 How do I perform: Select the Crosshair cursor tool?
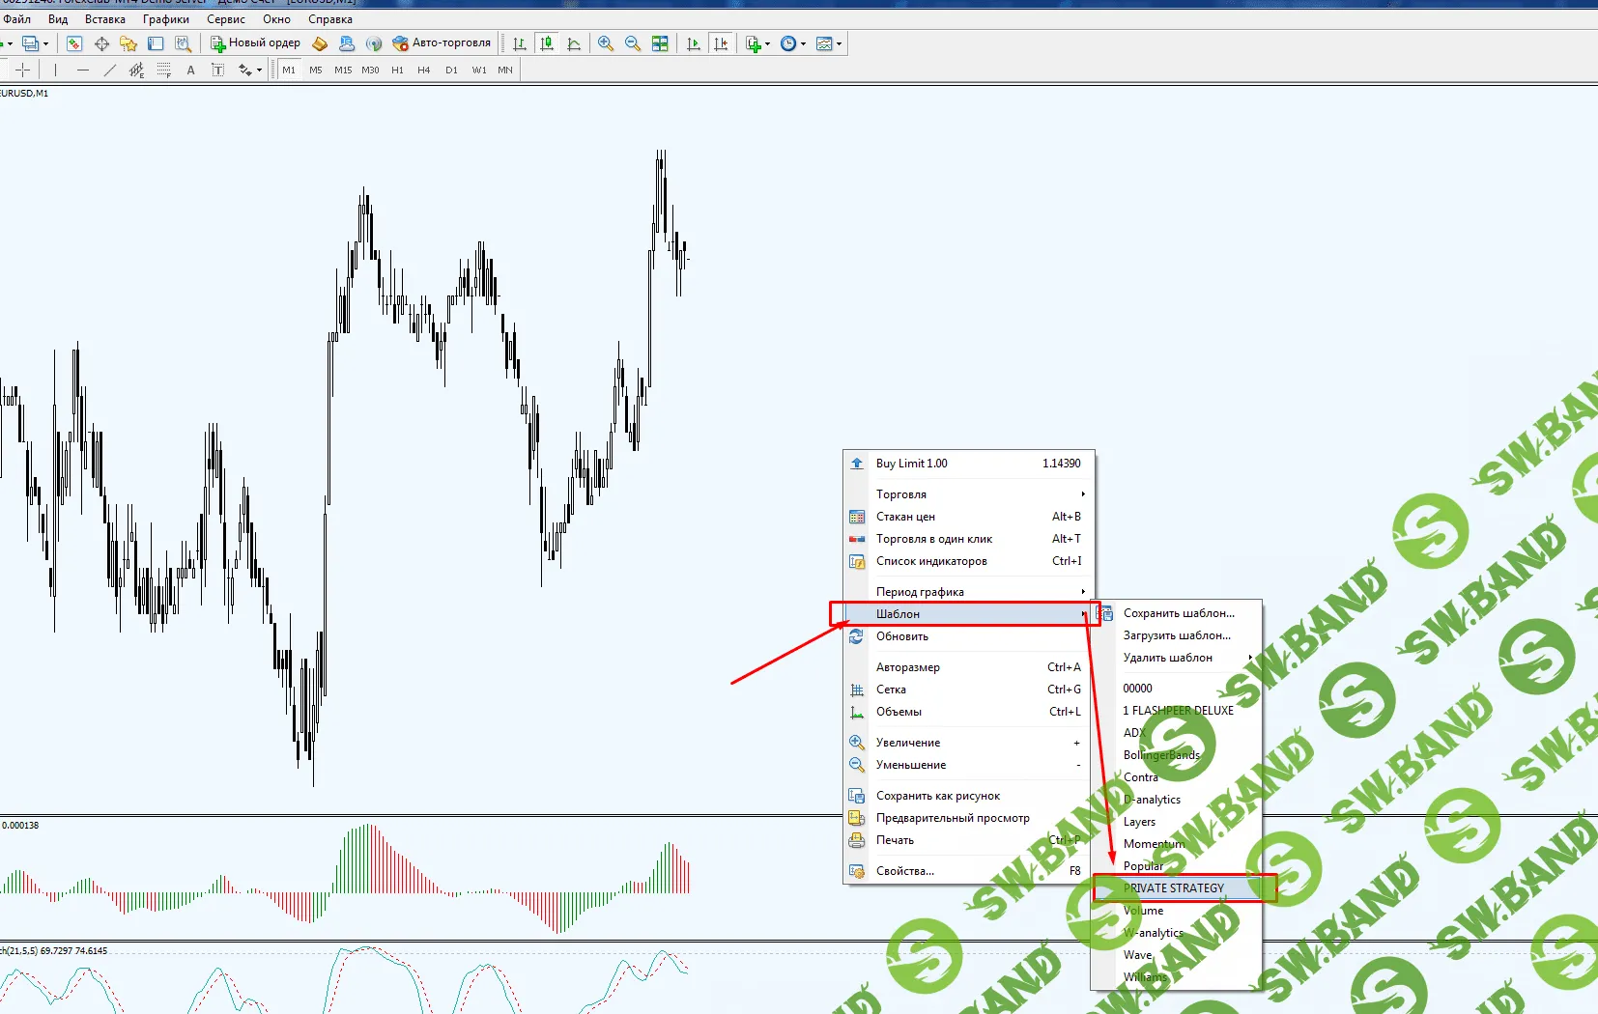click(23, 70)
